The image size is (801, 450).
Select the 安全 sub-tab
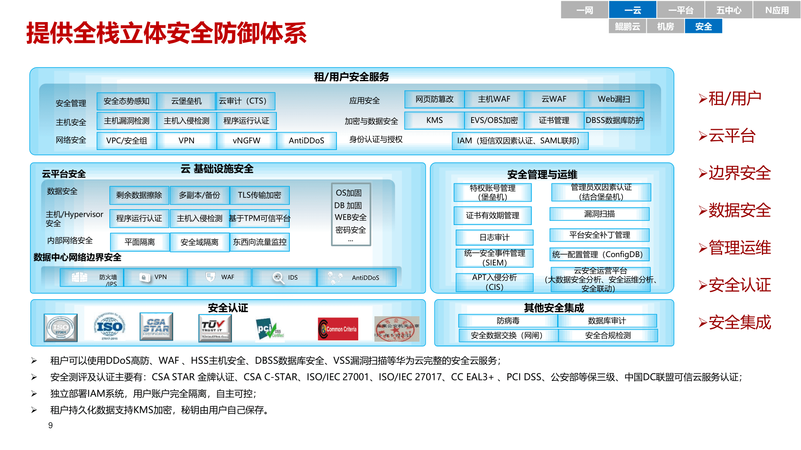click(703, 26)
